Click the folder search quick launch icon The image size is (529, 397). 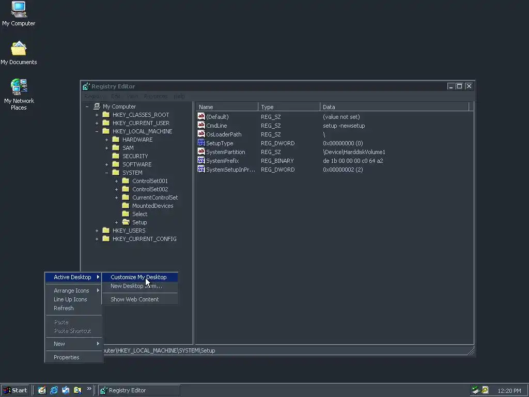click(77, 390)
